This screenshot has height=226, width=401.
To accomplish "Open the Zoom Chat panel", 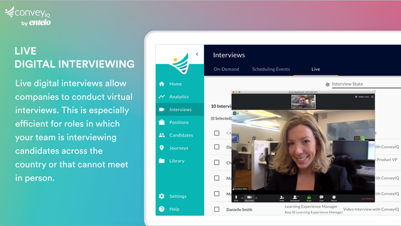I will click(321, 198).
